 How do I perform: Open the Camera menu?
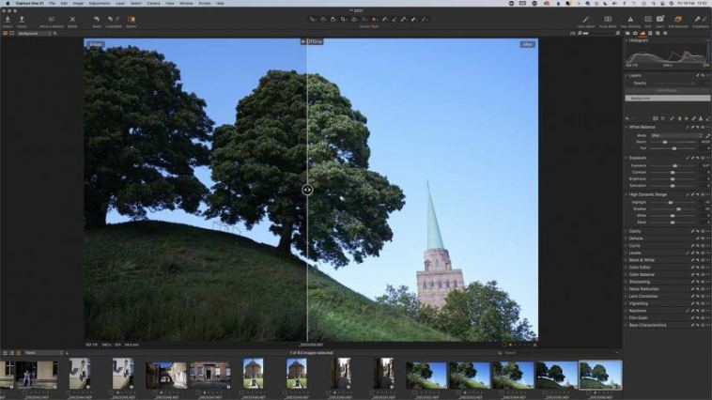[153, 4]
